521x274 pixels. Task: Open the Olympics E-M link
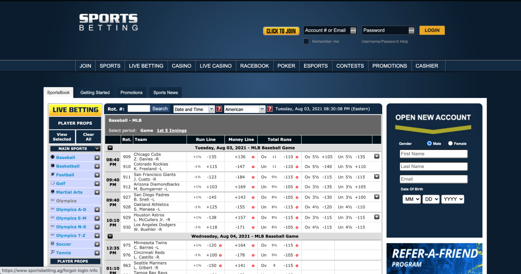(71, 218)
